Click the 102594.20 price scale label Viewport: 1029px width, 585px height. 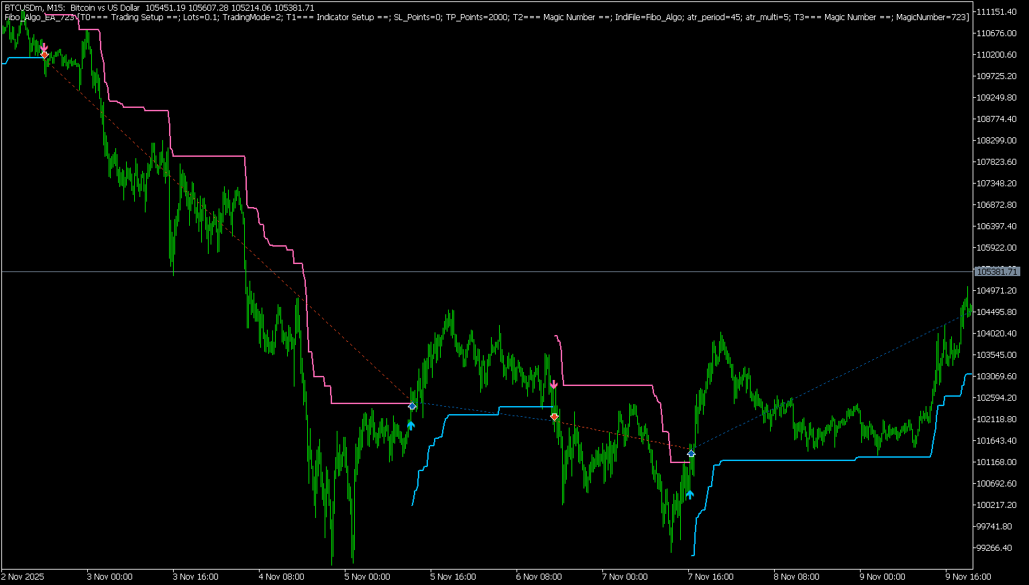click(x=997, y=397)
